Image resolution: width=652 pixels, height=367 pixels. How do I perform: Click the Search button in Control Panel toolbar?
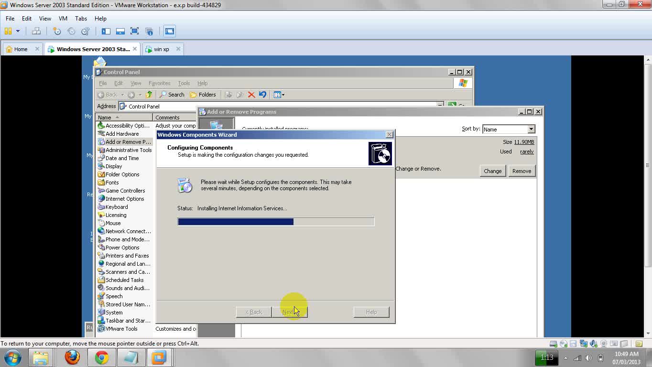tap(172, 95)
